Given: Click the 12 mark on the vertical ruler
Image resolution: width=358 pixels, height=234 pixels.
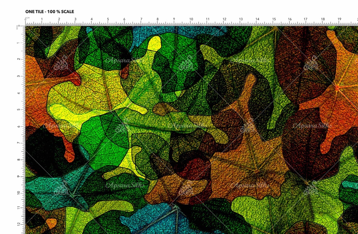Looking at the screenshot, I should pos(17,224).
